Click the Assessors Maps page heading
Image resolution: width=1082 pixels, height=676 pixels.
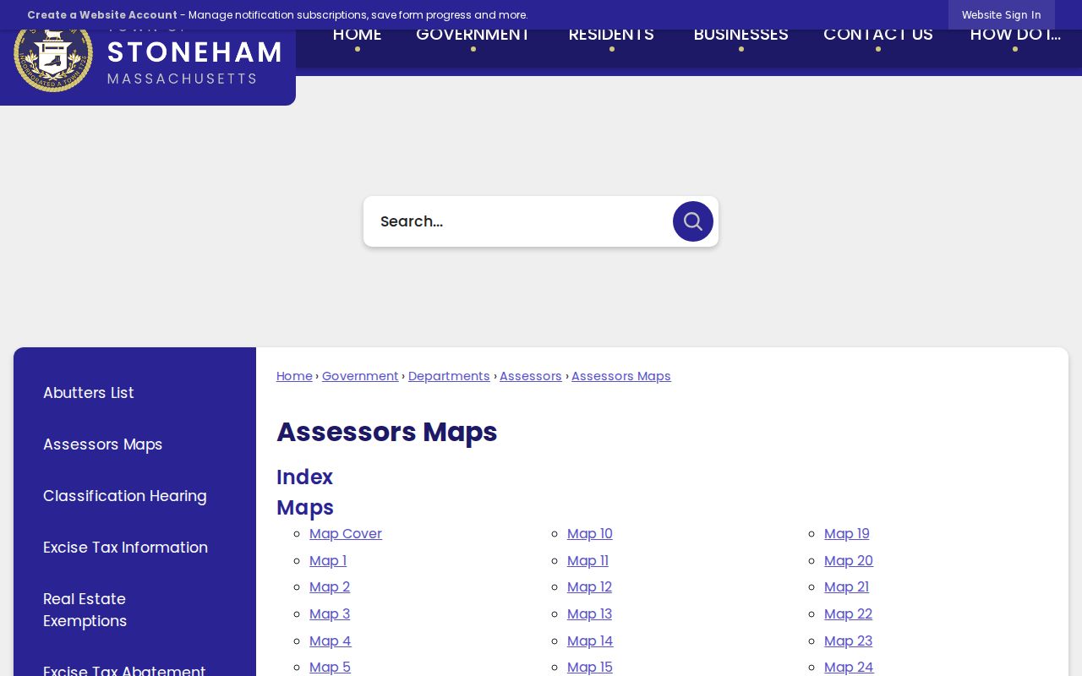(x=387, y=432)
